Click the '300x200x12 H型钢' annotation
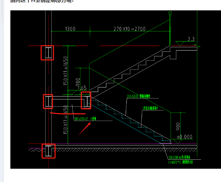 point(85,119)
